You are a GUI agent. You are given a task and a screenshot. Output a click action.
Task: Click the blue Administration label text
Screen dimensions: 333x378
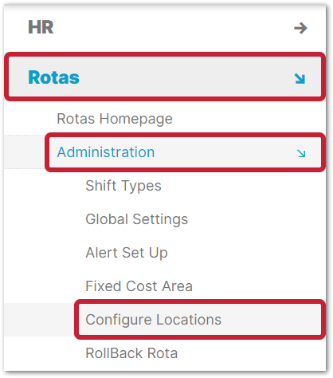pos(106,152)
